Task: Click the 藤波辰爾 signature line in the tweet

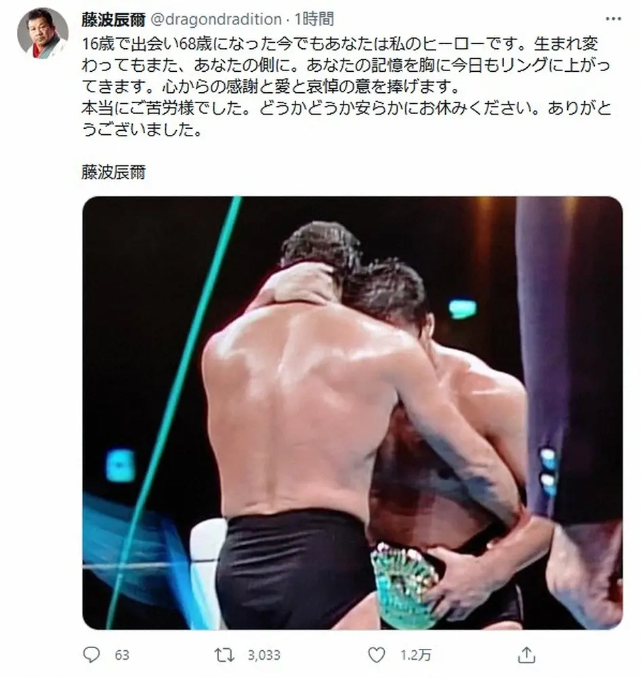Action: 113,172
